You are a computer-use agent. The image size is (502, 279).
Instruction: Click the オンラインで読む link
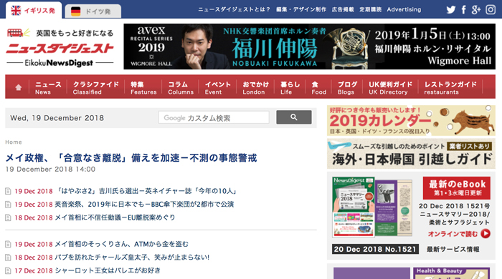[x=453, y=234]
